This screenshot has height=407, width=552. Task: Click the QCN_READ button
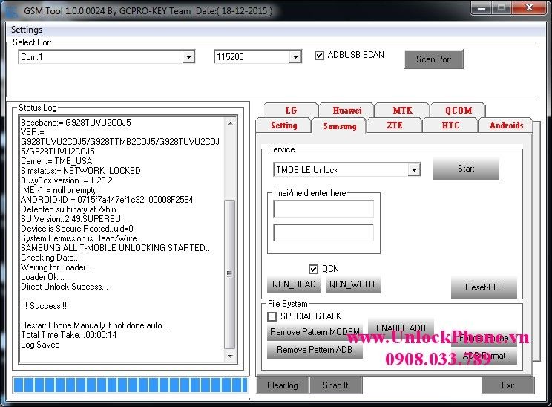click(x=294, y=284)
